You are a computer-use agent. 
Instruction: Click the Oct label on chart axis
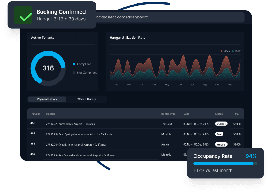pyautogui.click(x=230, y=85)
